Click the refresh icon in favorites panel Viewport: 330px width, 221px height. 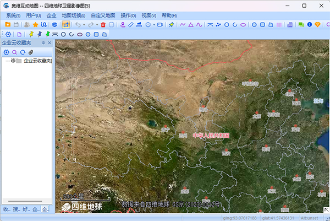click(23, 52)
